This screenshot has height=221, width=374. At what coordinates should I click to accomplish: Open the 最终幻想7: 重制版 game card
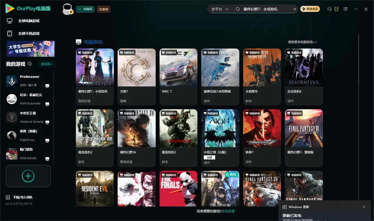304,138
